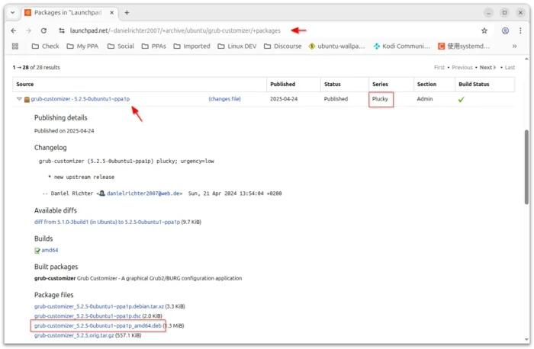Open the Linux DEV bookmarks folder
This screenshot has height=349, width=534.
(x=237, y=46)
